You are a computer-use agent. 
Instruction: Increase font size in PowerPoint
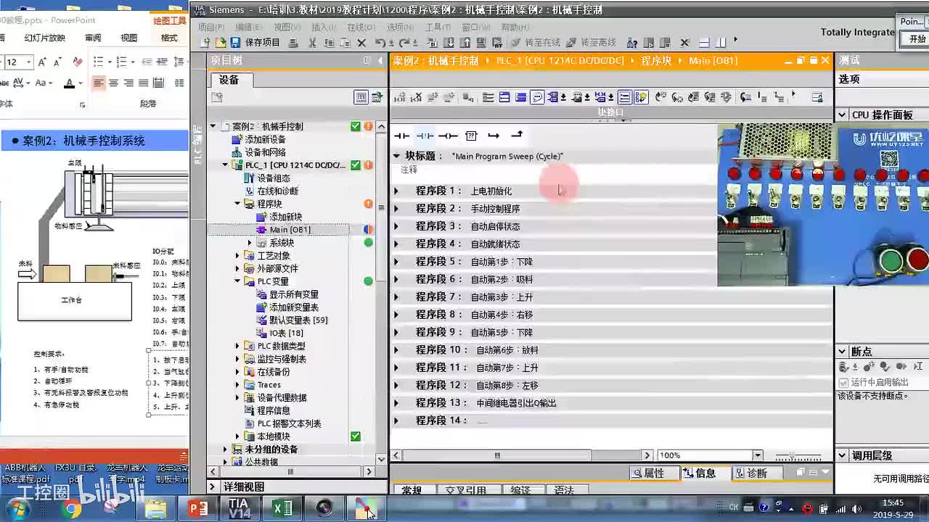(42, 62)
